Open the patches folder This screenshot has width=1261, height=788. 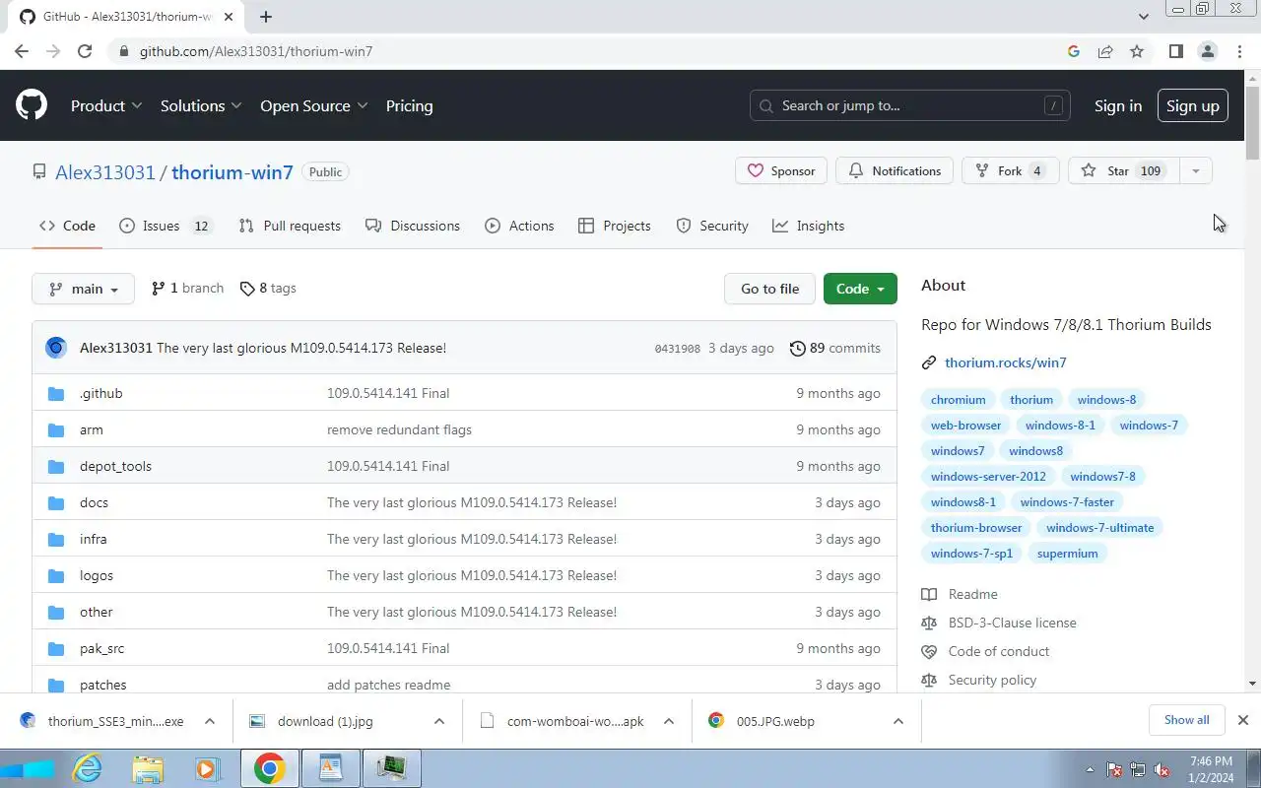tap(103, 685)
